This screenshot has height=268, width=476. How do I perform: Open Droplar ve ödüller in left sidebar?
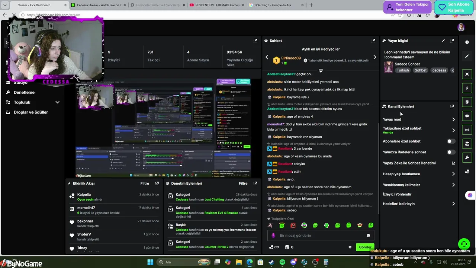click(30, 112)
